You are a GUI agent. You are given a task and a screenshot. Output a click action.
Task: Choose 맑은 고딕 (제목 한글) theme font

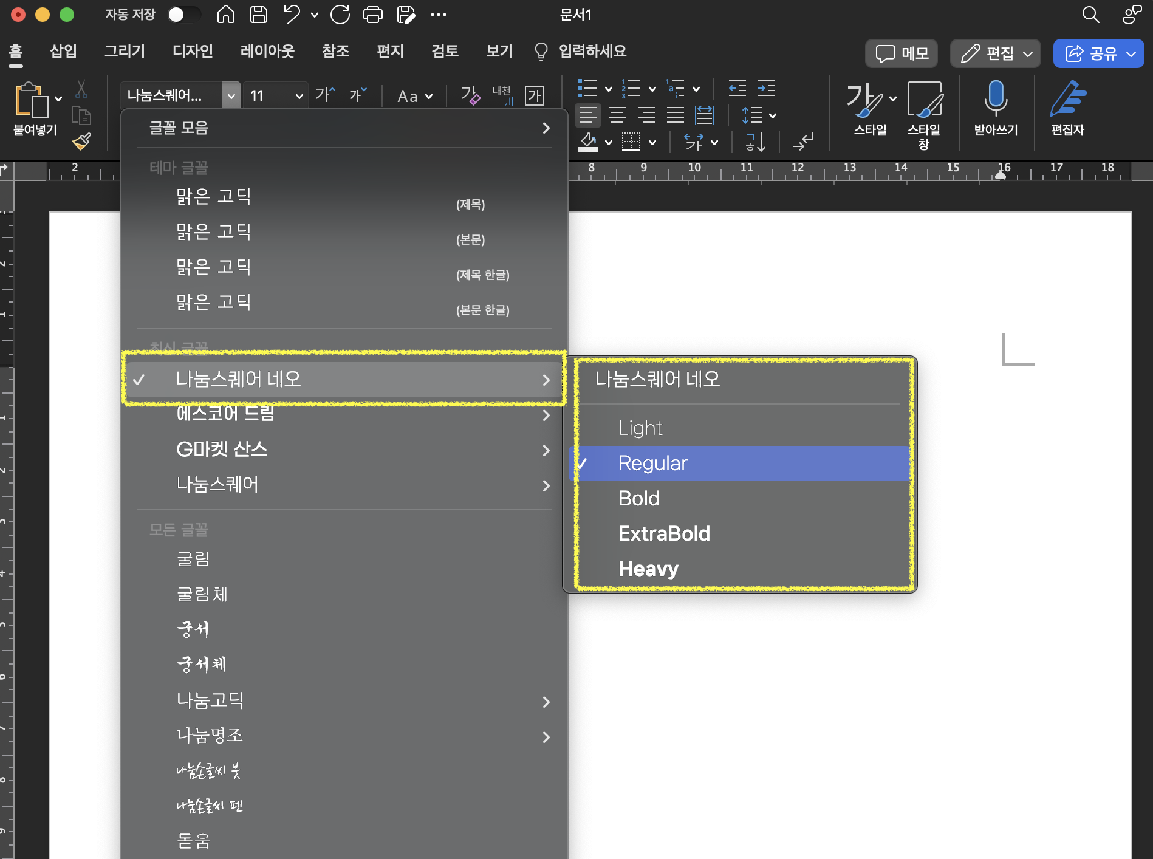click(x=344, y=267)
